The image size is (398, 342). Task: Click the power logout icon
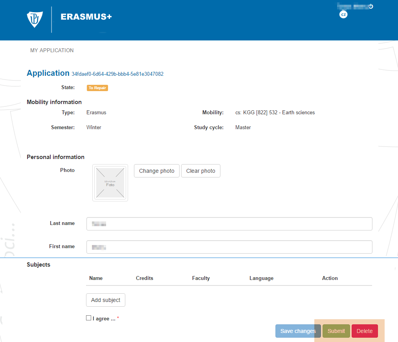[370, 6]
